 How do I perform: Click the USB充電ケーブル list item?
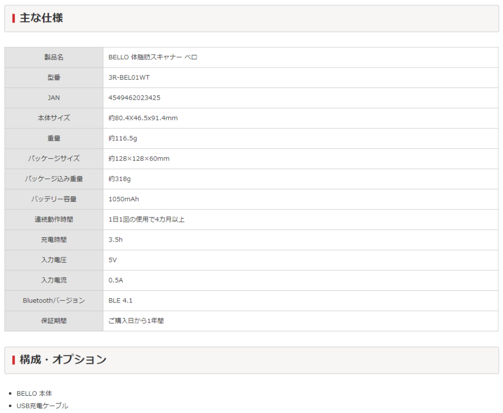42,406
